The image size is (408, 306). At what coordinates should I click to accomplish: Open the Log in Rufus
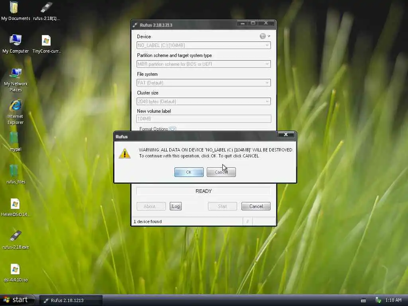point(176,206)
